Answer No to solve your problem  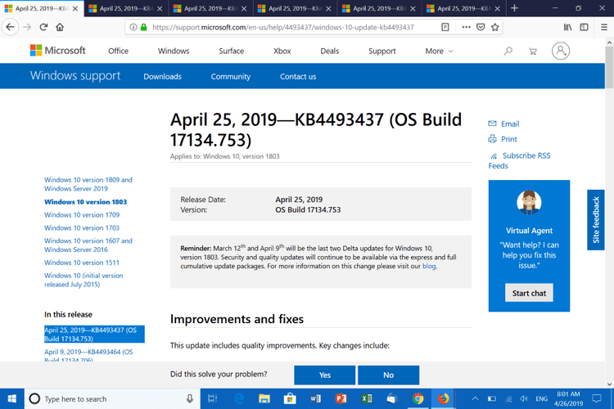point(388,375)
